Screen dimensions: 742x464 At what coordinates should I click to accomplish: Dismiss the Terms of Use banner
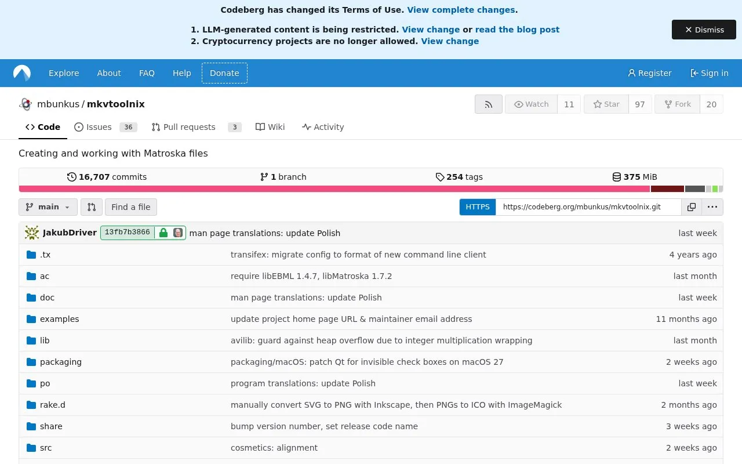(704, 30)
